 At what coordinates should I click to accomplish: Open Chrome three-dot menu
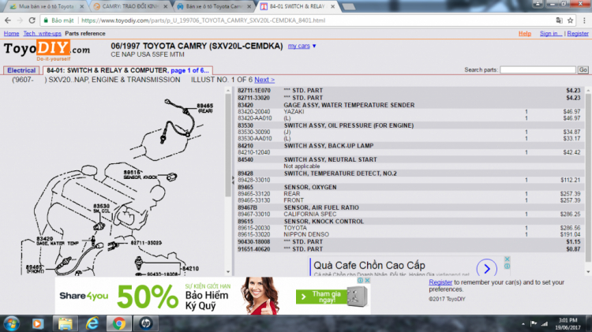584,21
